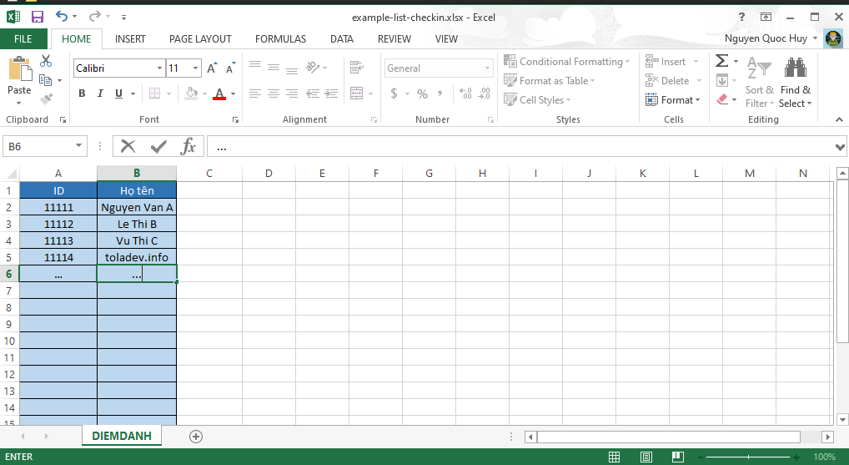Switch to the DATA tab

342,39
